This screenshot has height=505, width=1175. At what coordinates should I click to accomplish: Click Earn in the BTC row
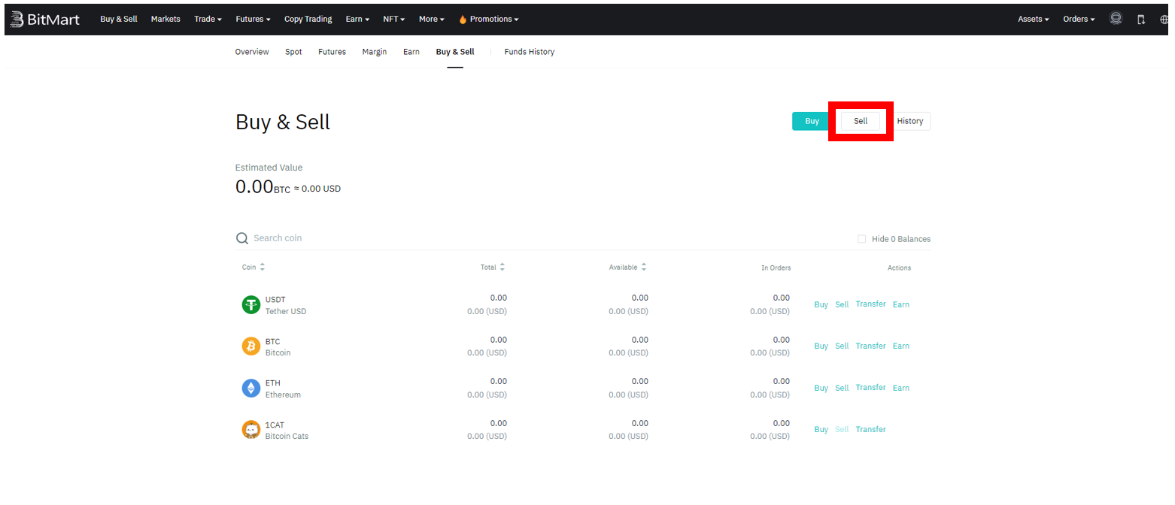pyautogui.click(x=901, y=346)
